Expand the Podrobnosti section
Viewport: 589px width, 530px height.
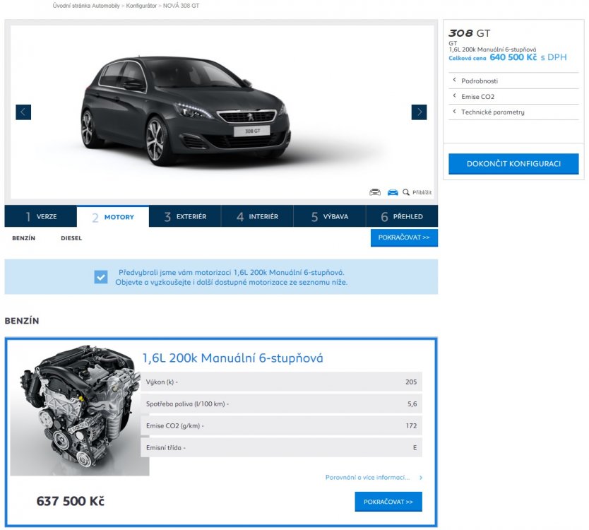pyautogui.click(x=513, y=81)
